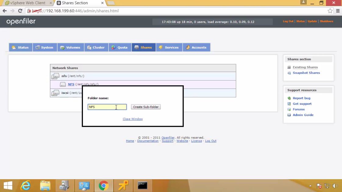This screenshot has height=192, width=342.
Task: Click the Snapshot Shares sidebar icon
Action: point(289,73)
